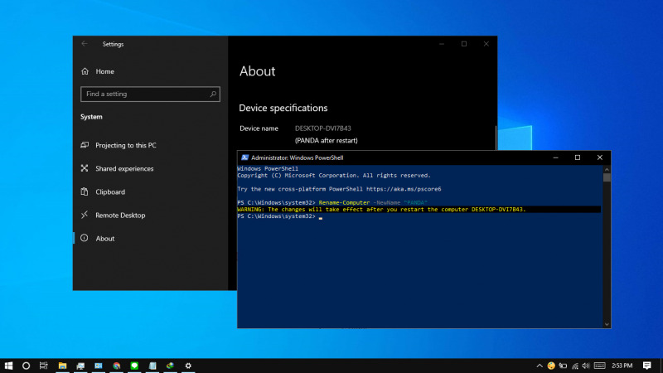Viewport: 663px width, 373px height.
Task: Click Device specifications heading
Action: pos(283,108)
